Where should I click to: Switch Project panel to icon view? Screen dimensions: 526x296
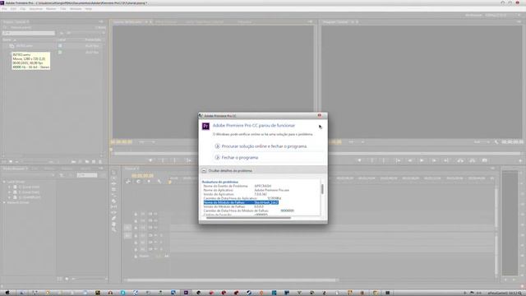tap(11, 162)
